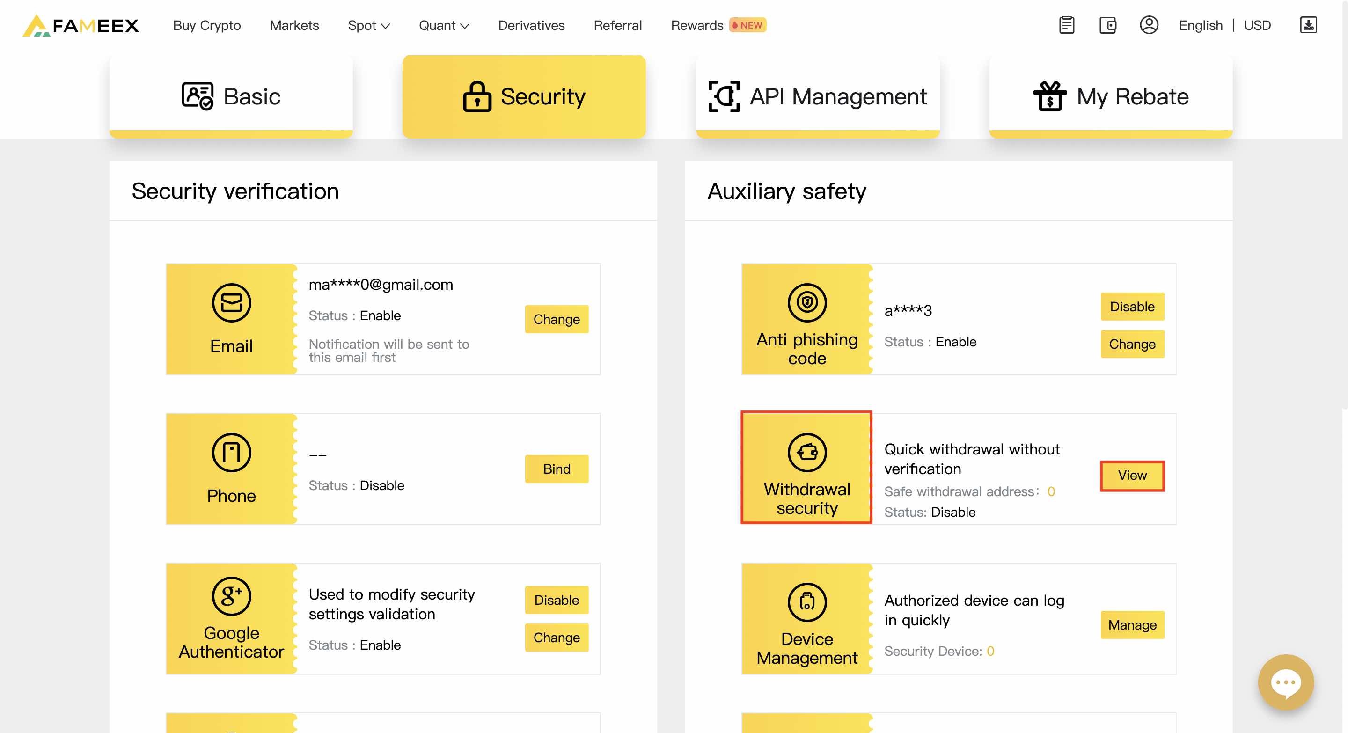Open the Referral page
1348x733 pixels.
617,25
